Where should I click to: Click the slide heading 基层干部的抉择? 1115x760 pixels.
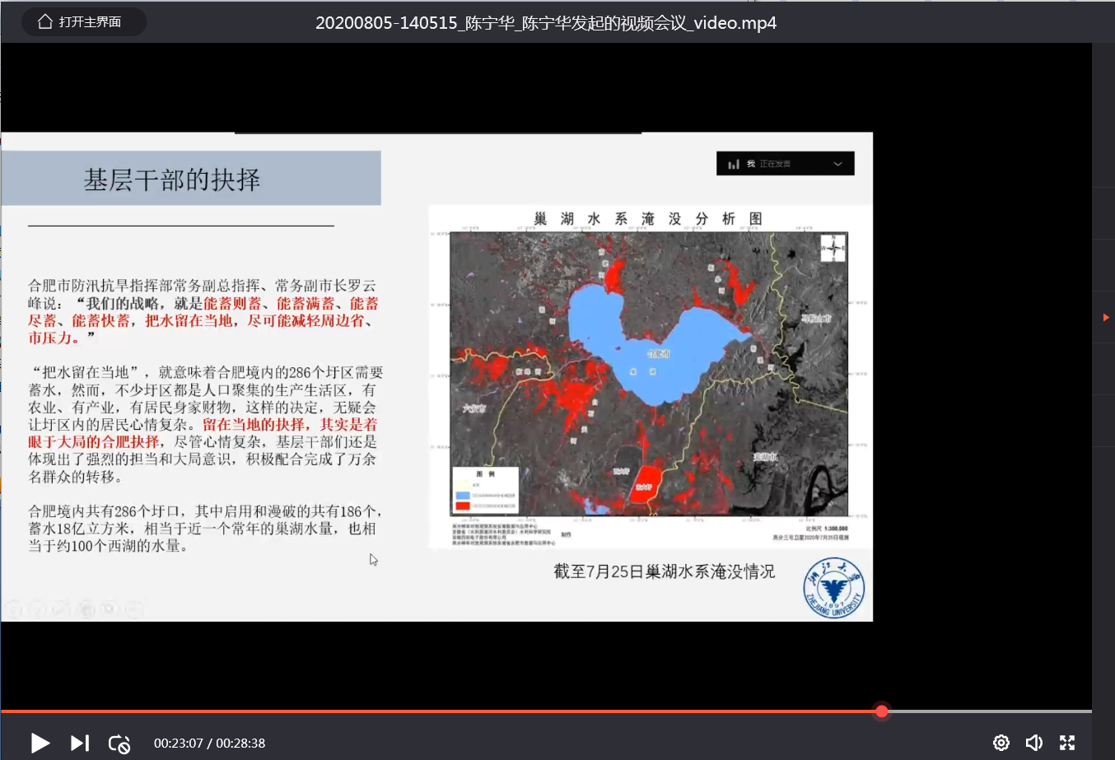click(172, 180)
